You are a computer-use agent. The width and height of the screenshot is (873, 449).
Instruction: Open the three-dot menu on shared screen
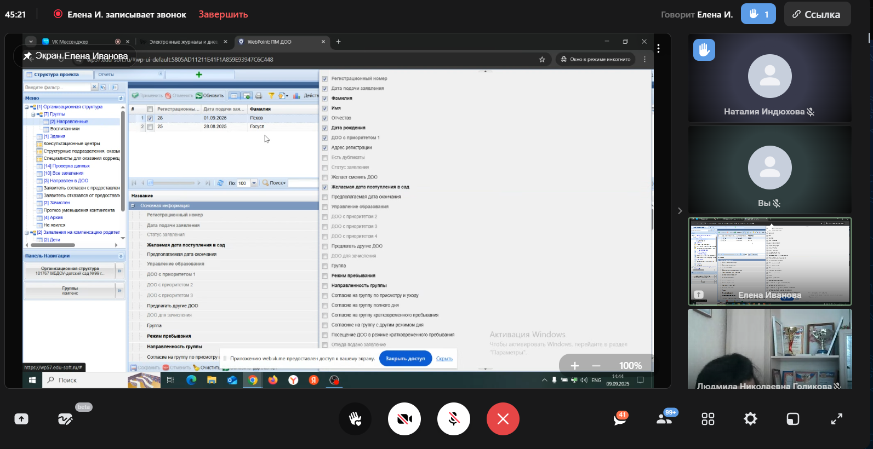tap(658, 49)
